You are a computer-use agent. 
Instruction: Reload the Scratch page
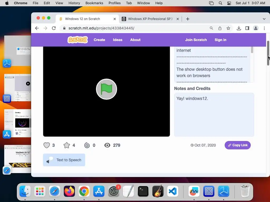tap(54, 28)
